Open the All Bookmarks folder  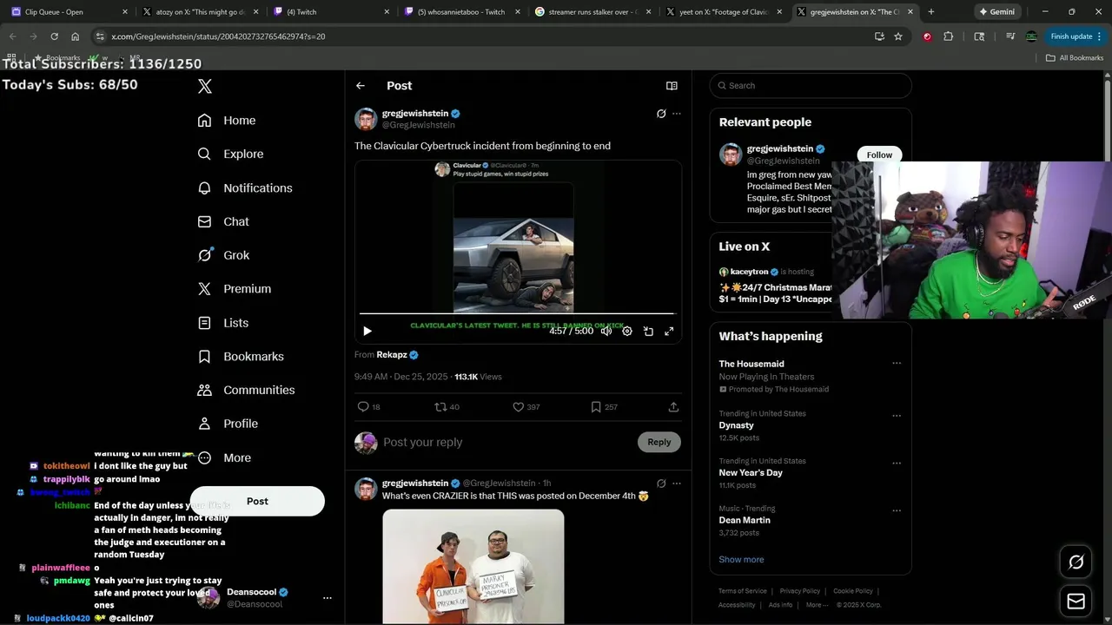point(1075,58)
